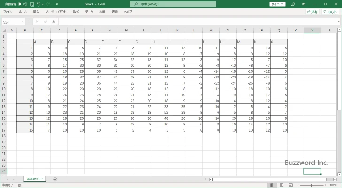The image size is (342, 188).
Task: Click vertical scrollbar down arrow
Action: click(x=339, y=174)
